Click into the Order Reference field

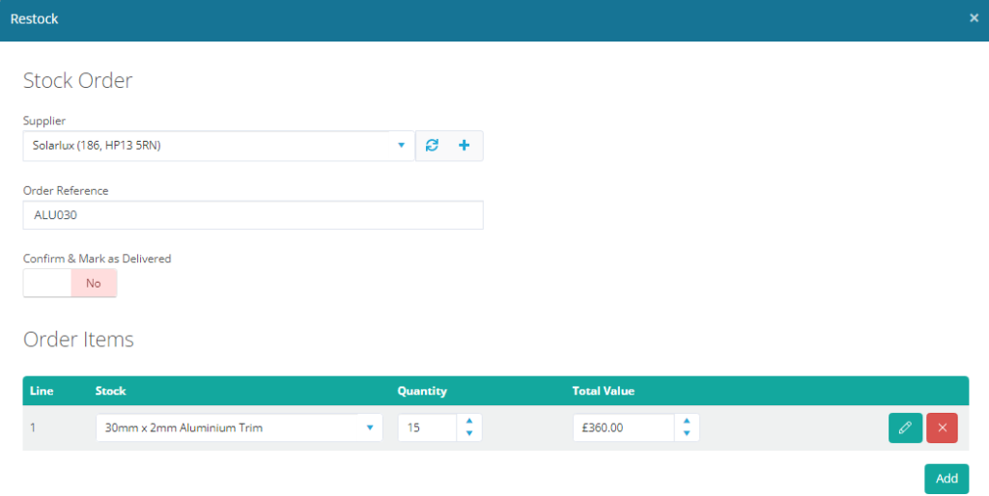click(252, 215)
